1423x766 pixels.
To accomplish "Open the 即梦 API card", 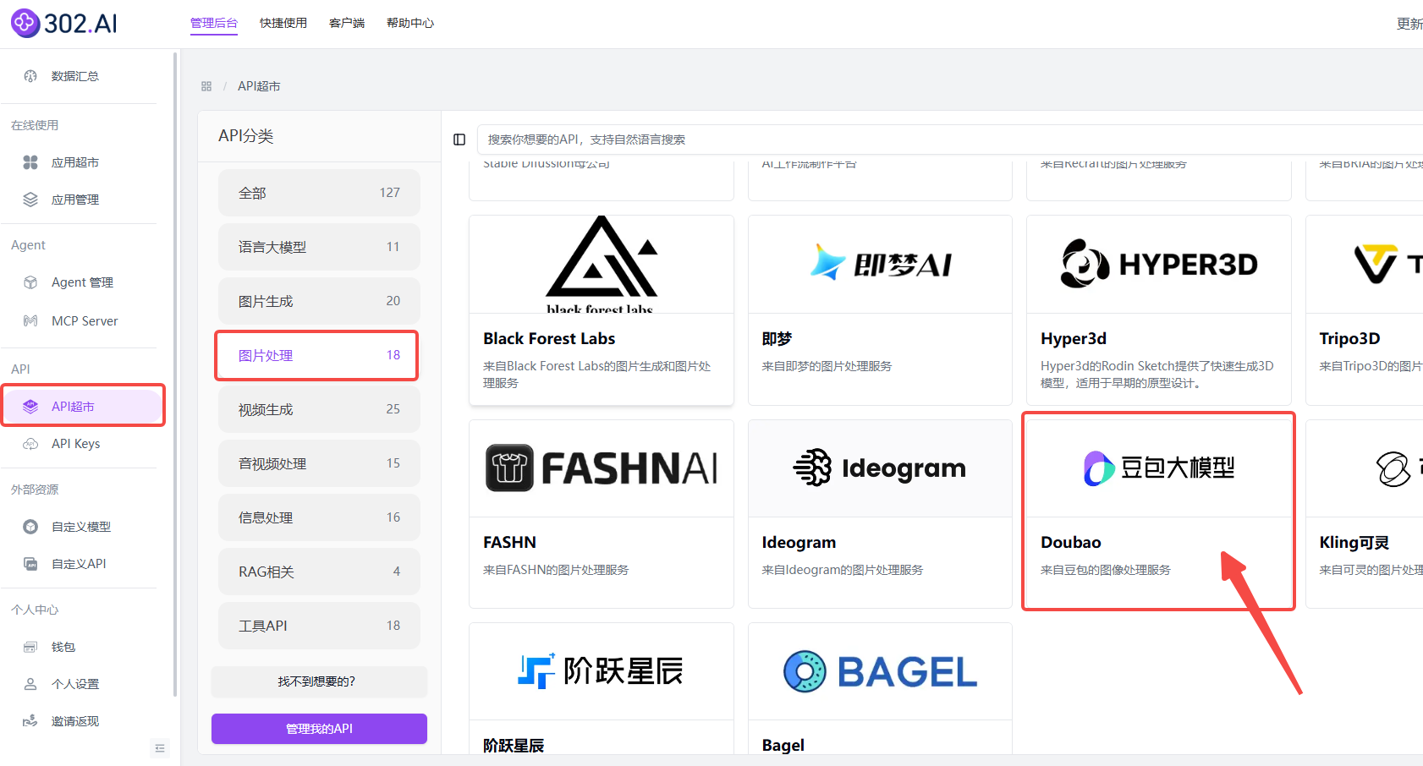I will click(880, 310).
